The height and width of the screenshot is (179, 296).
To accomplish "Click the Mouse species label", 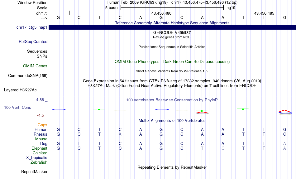I will tap(41, 139).
